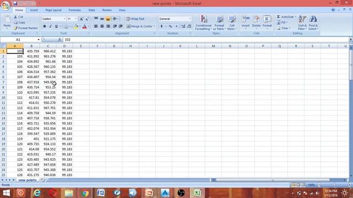Image resolution: width=353 pixels, height=198 pixels.
Task: Toggle Italic formatting
Action: click(50, 26)
